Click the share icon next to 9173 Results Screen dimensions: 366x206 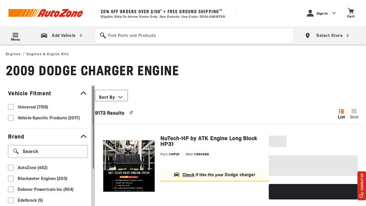tap(131, 113)
